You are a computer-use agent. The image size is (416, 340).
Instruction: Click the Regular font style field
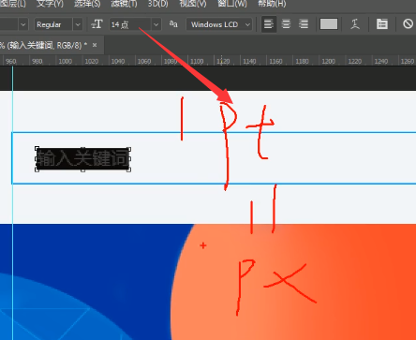point(53,24)
